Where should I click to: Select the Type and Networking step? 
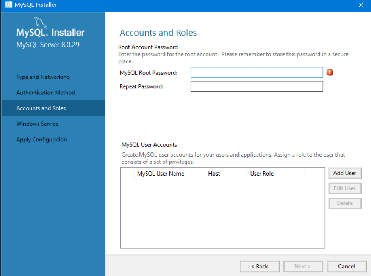click(42, 77)
